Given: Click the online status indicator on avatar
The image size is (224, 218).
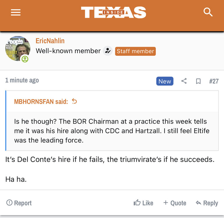Looking at the screenshot, I should (x=25, y=59).
